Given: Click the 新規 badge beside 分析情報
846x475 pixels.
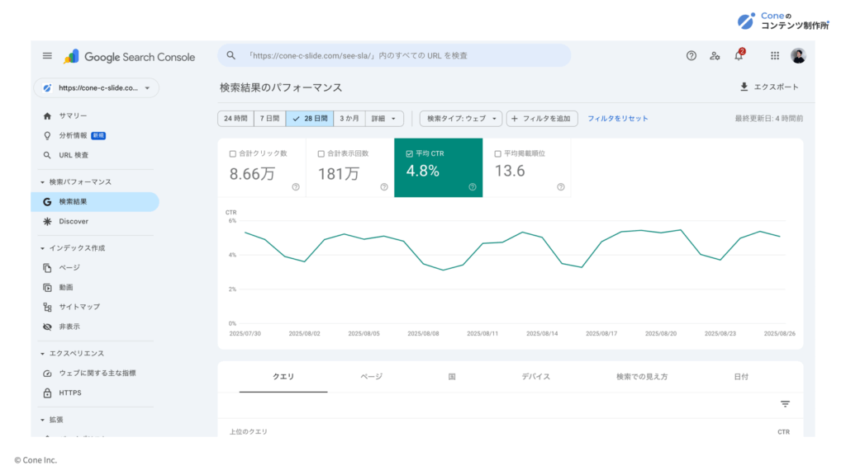Looking at the screenshot, I should tap(98, 136).
